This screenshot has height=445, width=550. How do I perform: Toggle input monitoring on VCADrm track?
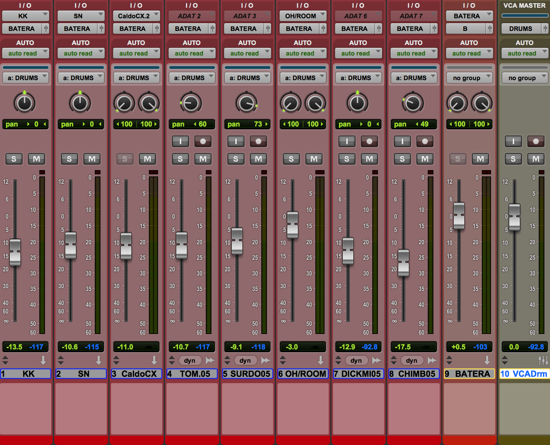(513, 141)
